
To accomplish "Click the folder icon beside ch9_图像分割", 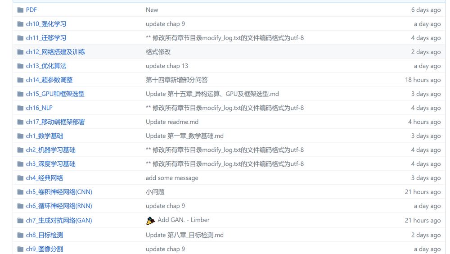I will pos(20,249).
